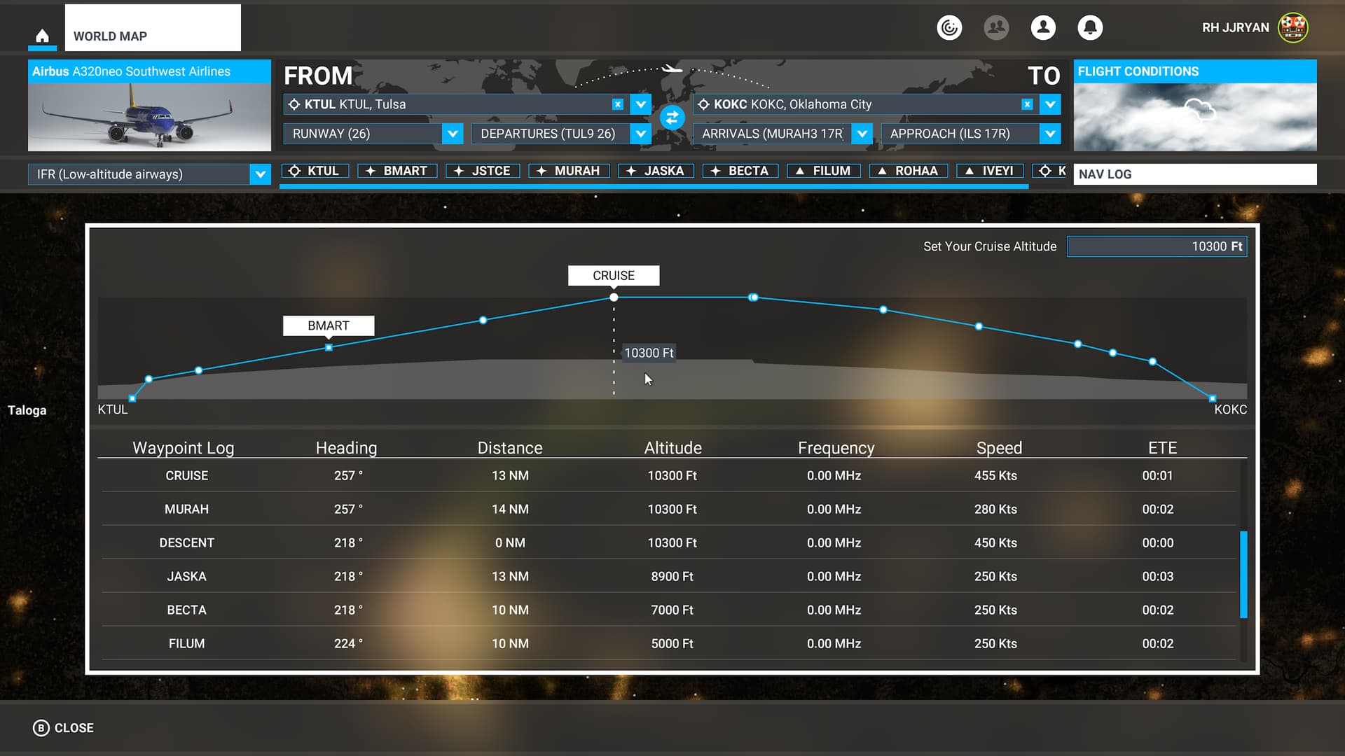Select the MURAH waypoint in route bar
1345x756 pixels.
point(569,171)
